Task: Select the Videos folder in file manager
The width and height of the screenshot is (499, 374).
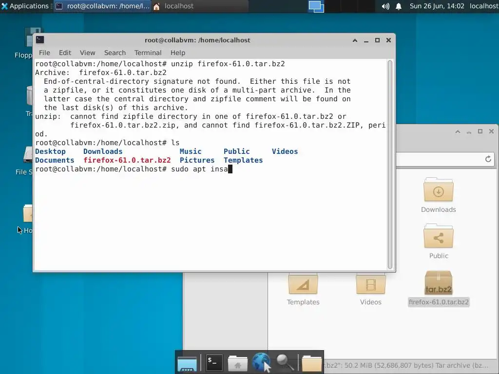Action: [x=370, y=289]
